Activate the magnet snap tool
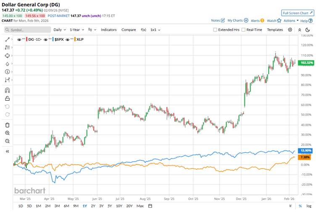This screenshot has height=212, width=316. tap(7, 90)
